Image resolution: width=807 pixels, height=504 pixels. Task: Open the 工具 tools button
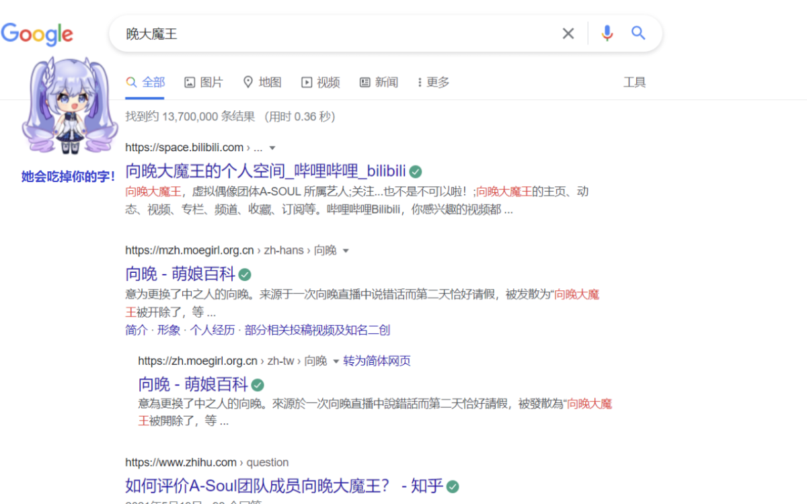pyautogui.click(x=634, y=83)
